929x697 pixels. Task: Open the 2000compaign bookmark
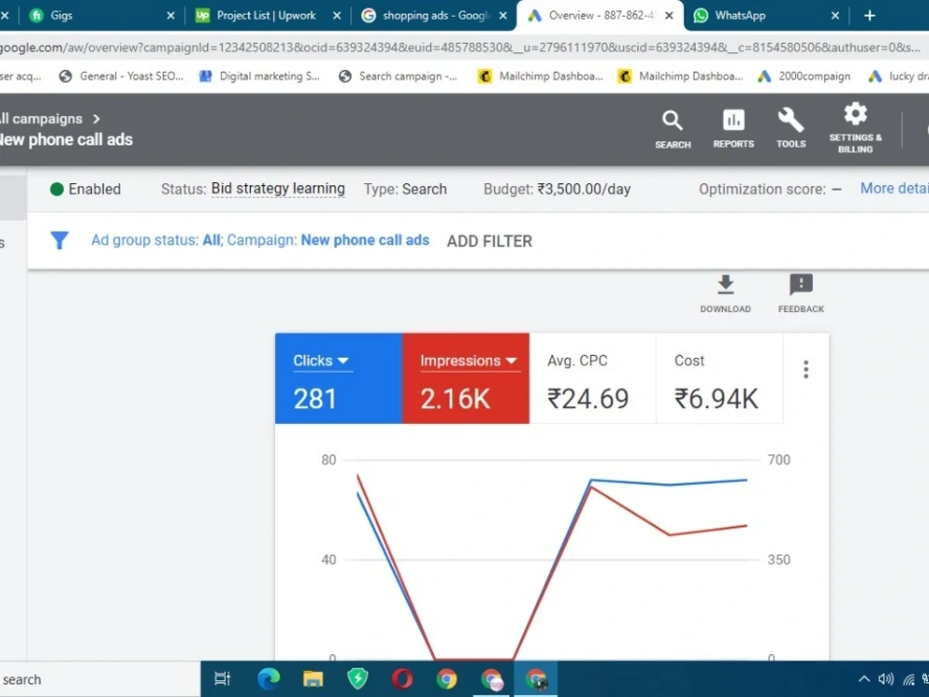[x=805, y=76]
